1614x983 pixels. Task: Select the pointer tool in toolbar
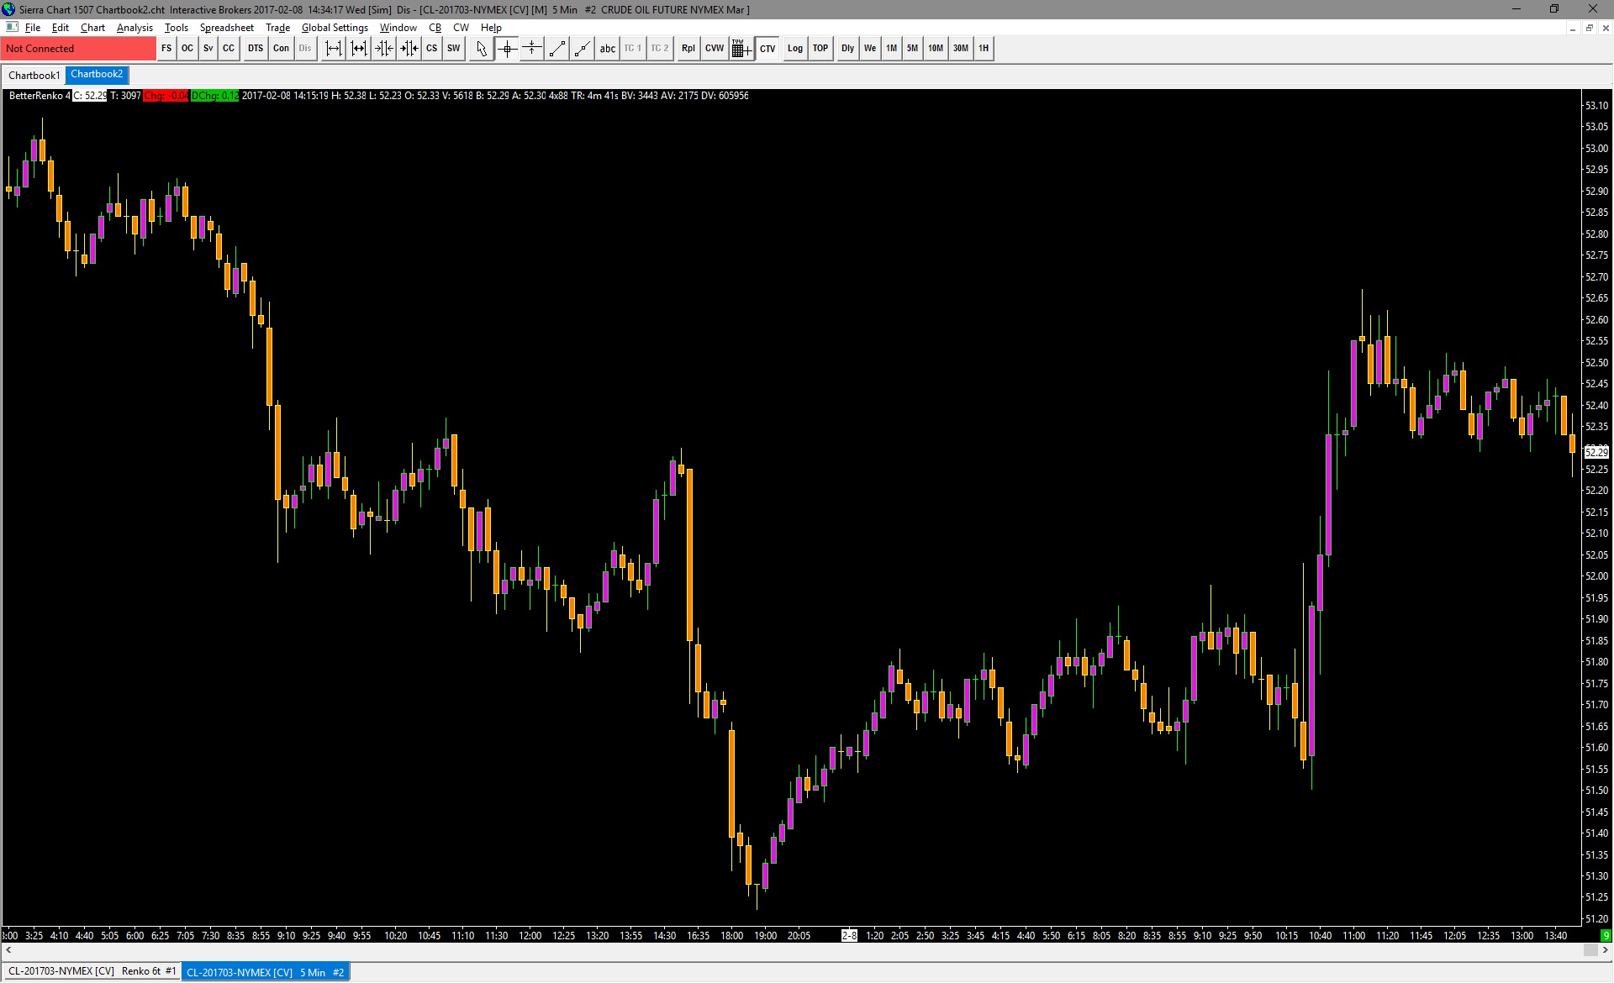pyautogui.click(x=481, y=49)
